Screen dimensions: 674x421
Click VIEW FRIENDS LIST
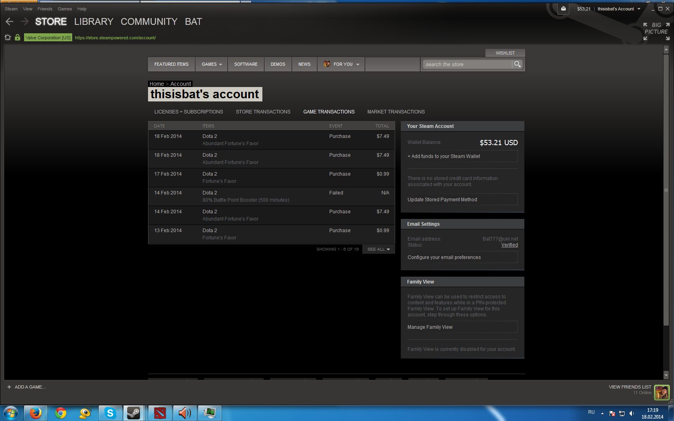point(630,387)
